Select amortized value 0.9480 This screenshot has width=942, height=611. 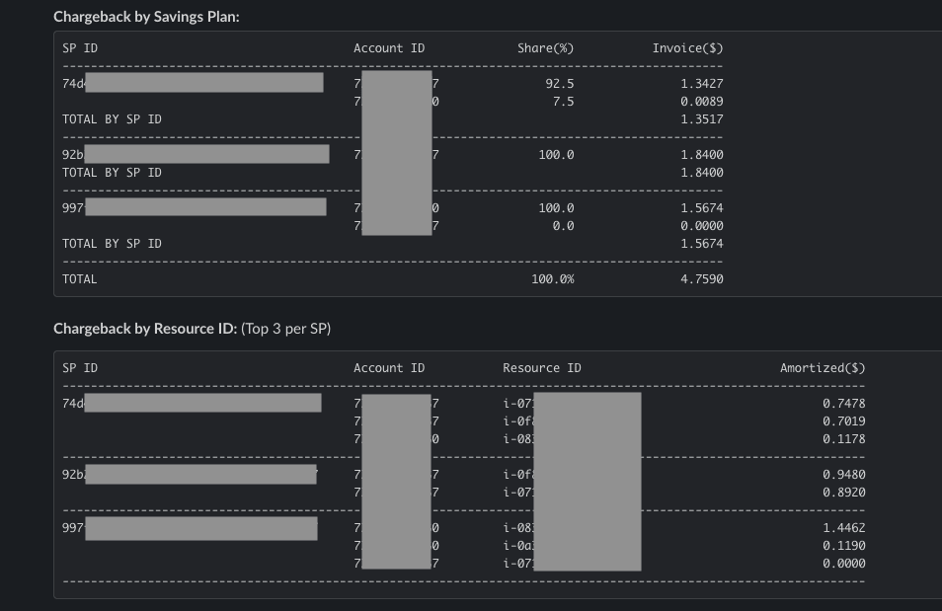pos(844,474)
